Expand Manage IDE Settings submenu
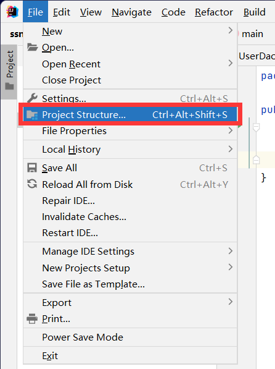 [130, 252]
